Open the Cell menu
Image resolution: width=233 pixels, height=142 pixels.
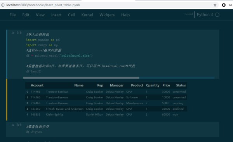[71, 15]
